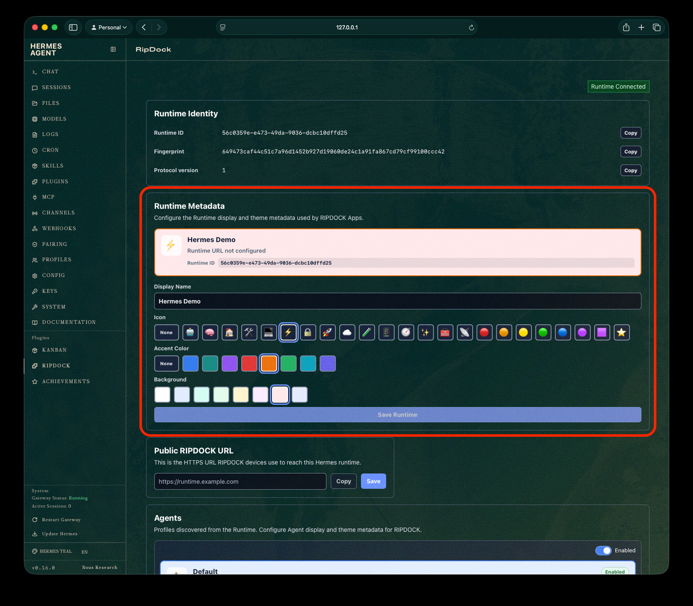Pick the house icon in the Icon row
Image resolution: width=693 pixels, height=606 pixels.
click(230, 333)
